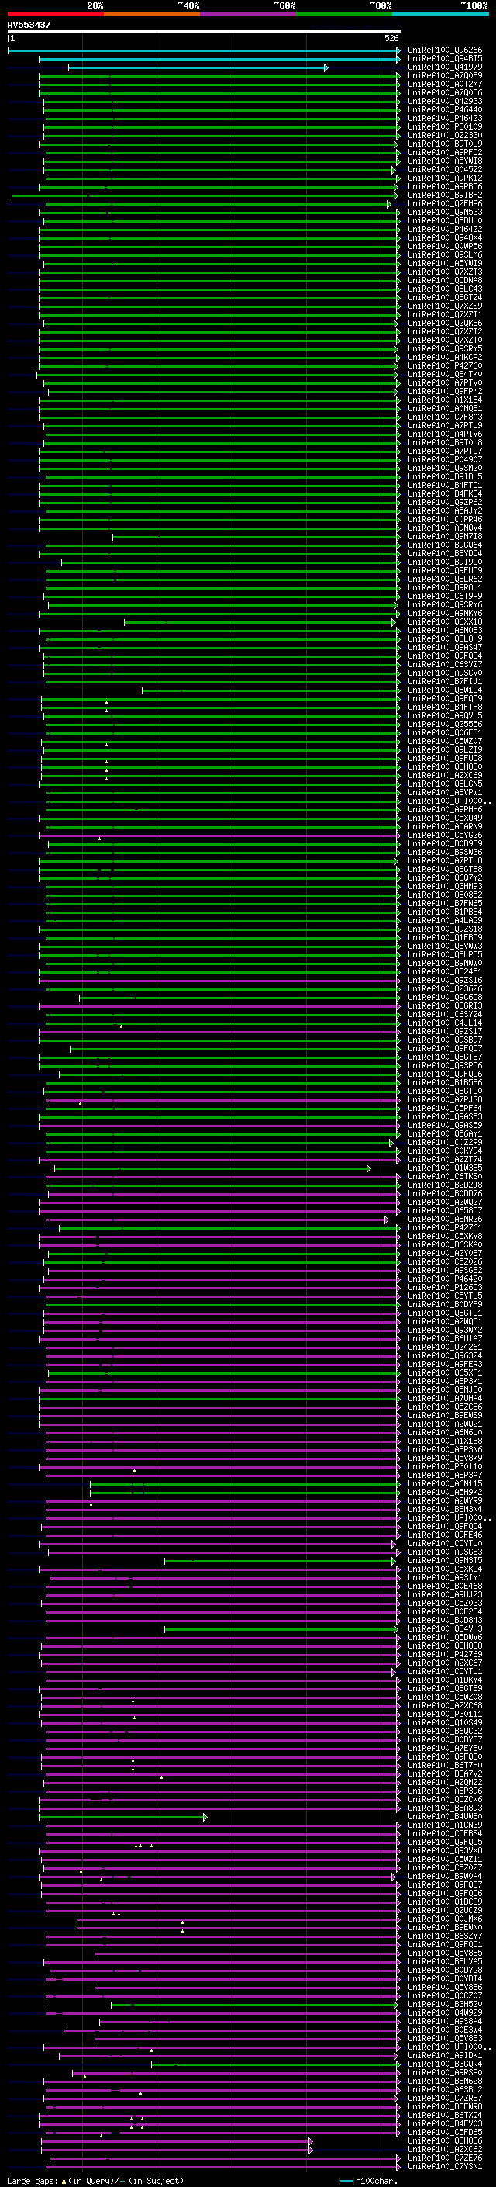Select hit label UniRef100_Q1W3B5
This screenshot has height=2187, width=496.
click(445, 1168)
